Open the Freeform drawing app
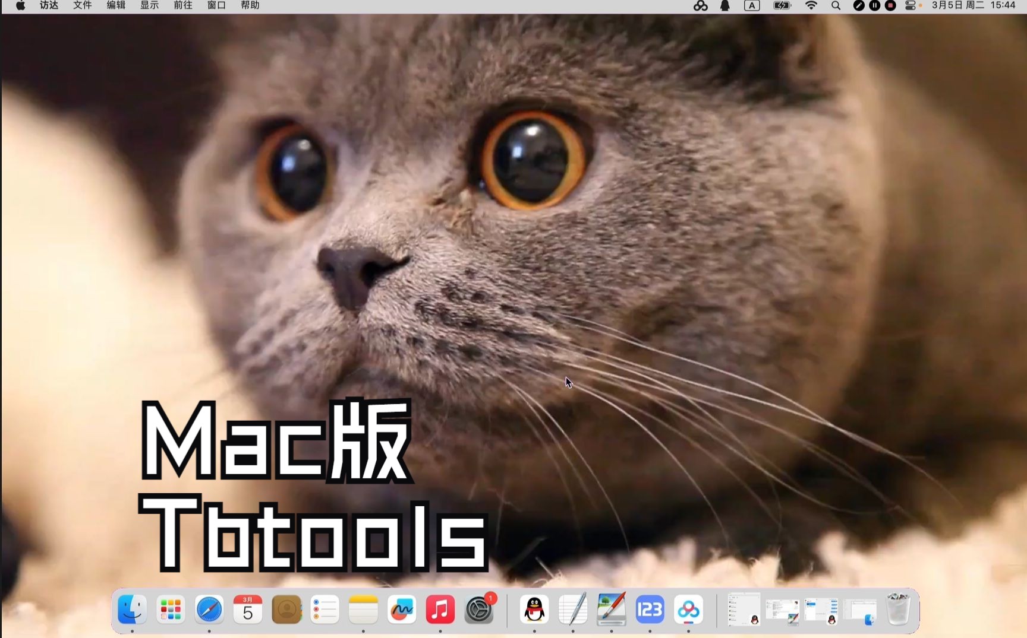1027x638 pixels. (x=402, y=610)
